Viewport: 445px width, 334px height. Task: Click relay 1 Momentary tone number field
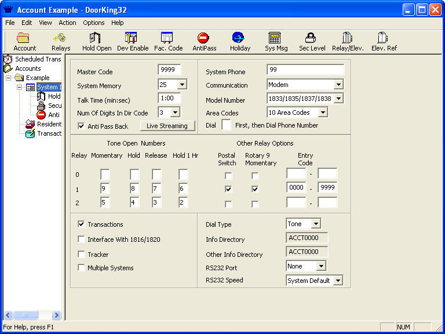point(105,188)
